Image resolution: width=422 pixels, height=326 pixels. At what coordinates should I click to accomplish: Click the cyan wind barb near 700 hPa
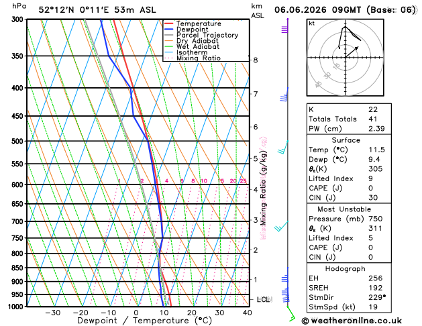click(281, 226)
